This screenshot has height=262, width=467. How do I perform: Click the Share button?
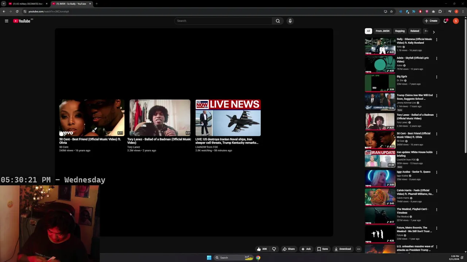coord(289,249)
